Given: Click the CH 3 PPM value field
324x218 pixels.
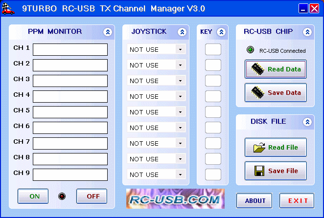Looking at the screenshot, I should point(70,81).
